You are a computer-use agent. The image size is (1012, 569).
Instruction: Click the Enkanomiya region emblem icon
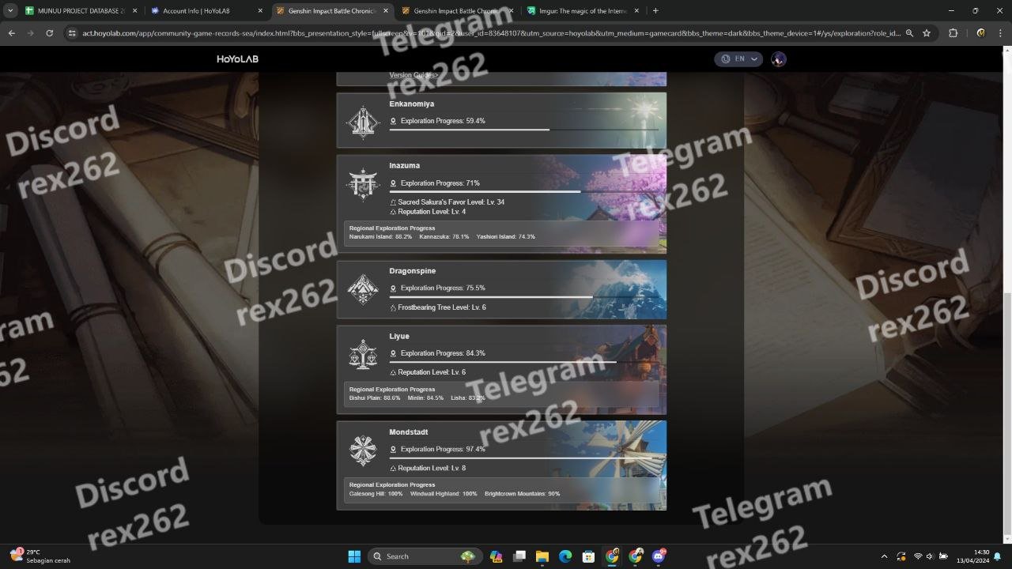click(363, 122)
